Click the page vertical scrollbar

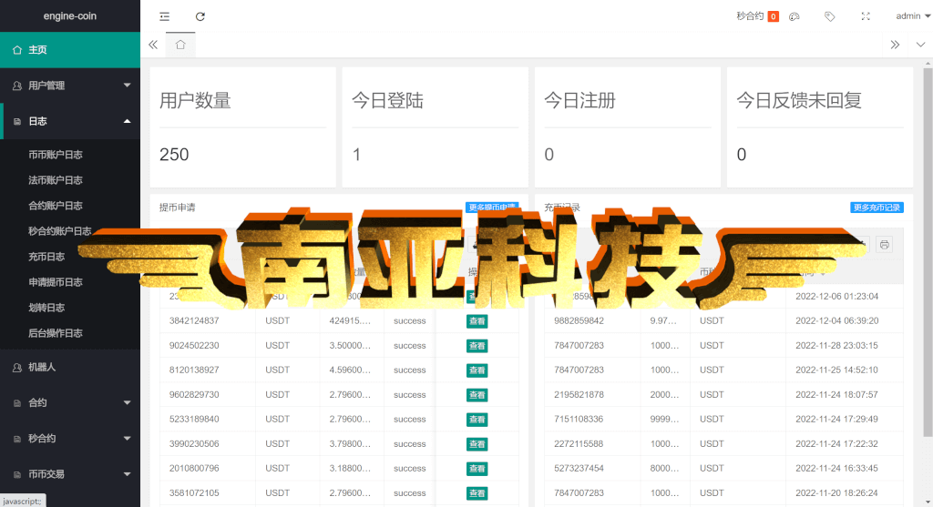[x=928, y=253]
